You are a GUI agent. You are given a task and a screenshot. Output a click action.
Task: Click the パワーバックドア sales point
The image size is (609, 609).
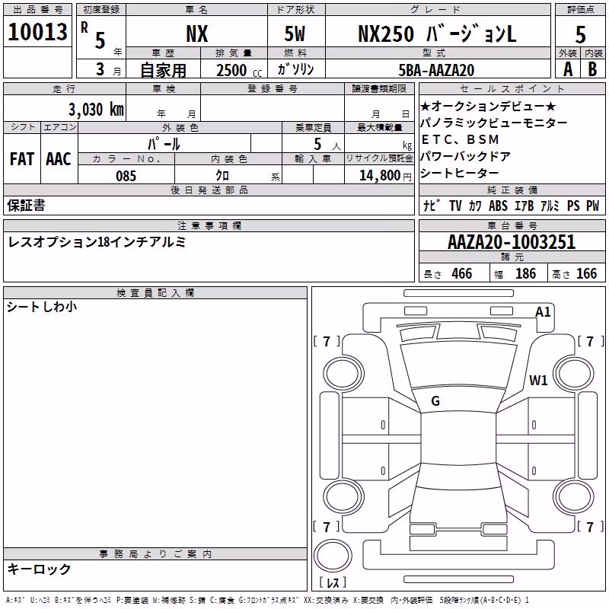tap(465, 156)
